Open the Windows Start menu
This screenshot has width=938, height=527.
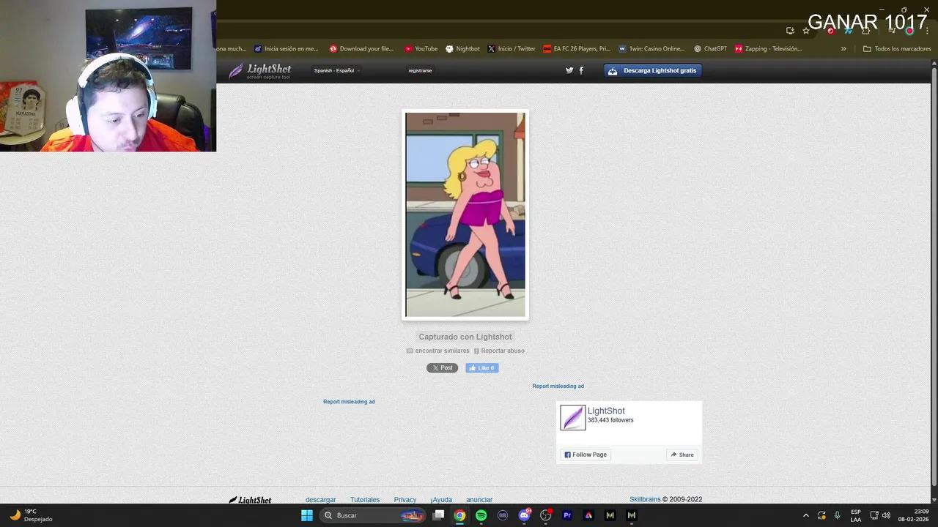coord(307,515)
